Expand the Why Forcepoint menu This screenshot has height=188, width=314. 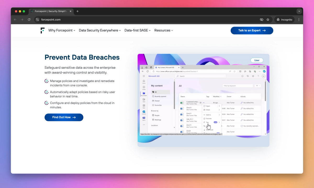click(x=62, y=30)
